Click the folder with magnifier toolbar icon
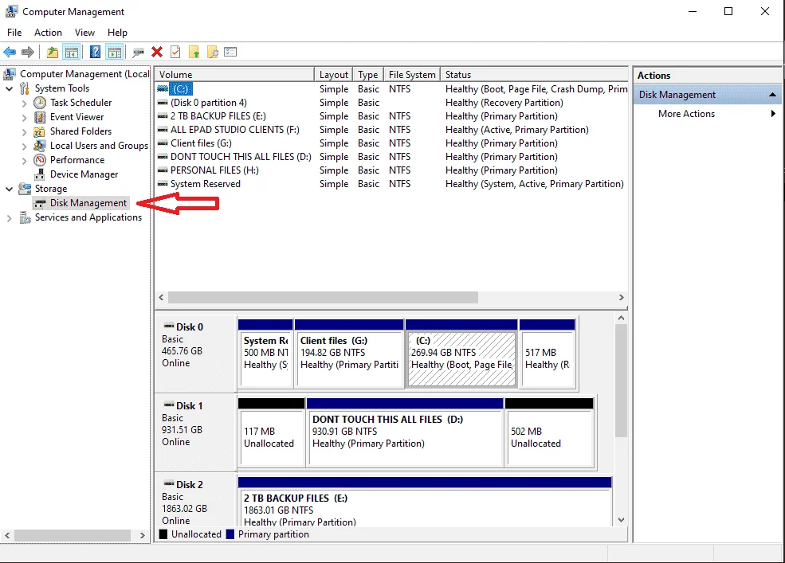This screenshot has height=563, width=785. pos(212,52)
